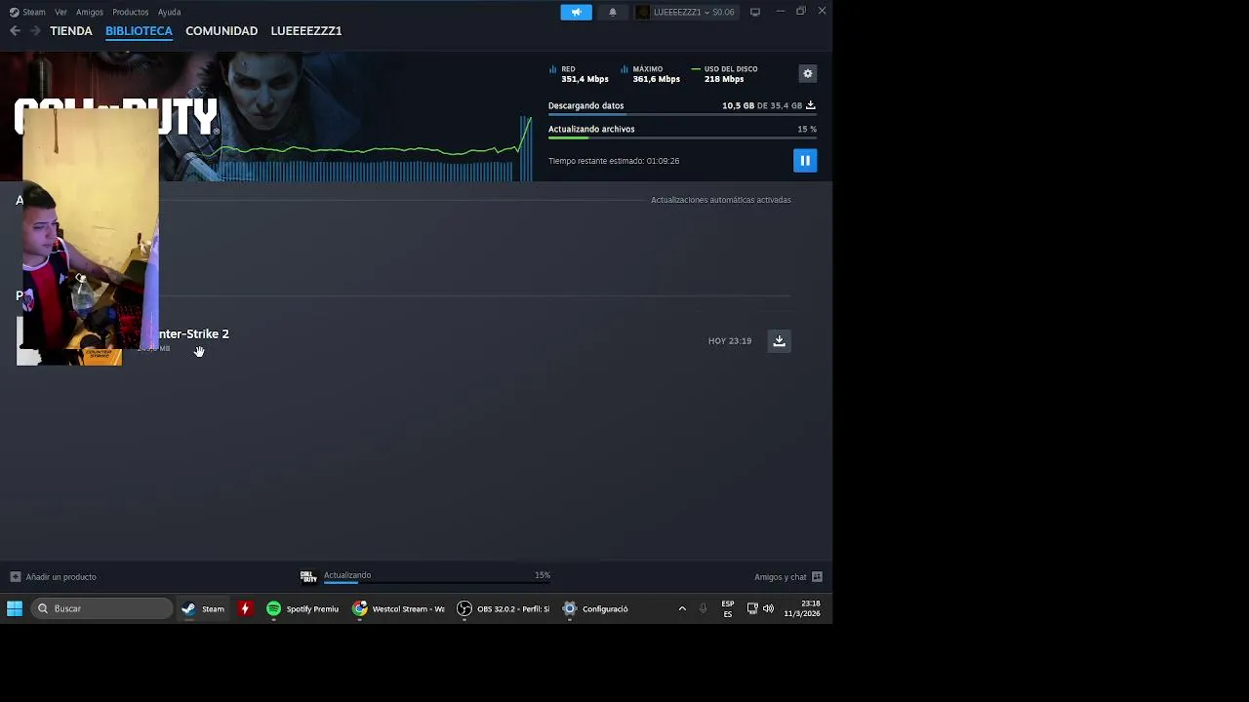This screenshot has width=1249, height=702.
Task: Open the Productos menu
Action: click(x=130, y=12)
